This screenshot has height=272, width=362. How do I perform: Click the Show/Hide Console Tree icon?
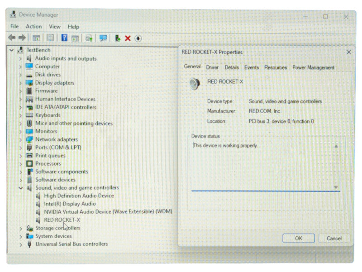[36, 38]
